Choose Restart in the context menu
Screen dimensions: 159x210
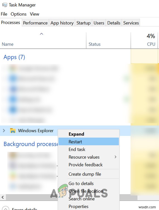click(x=89, y=142)
